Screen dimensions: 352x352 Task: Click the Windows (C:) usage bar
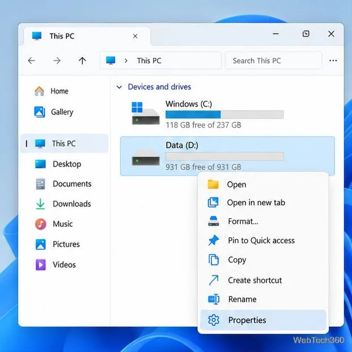[x=224, y=114]
